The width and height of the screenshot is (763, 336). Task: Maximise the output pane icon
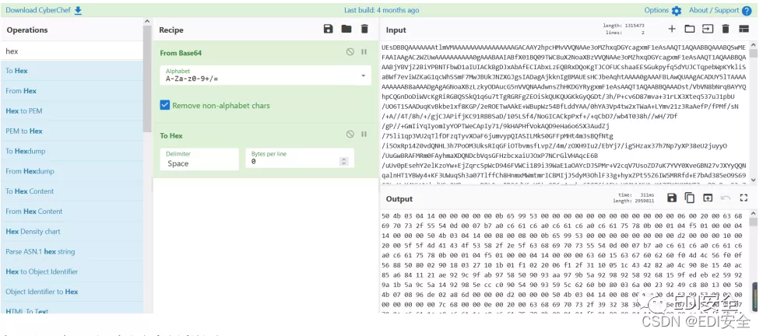tap(744, 198)
